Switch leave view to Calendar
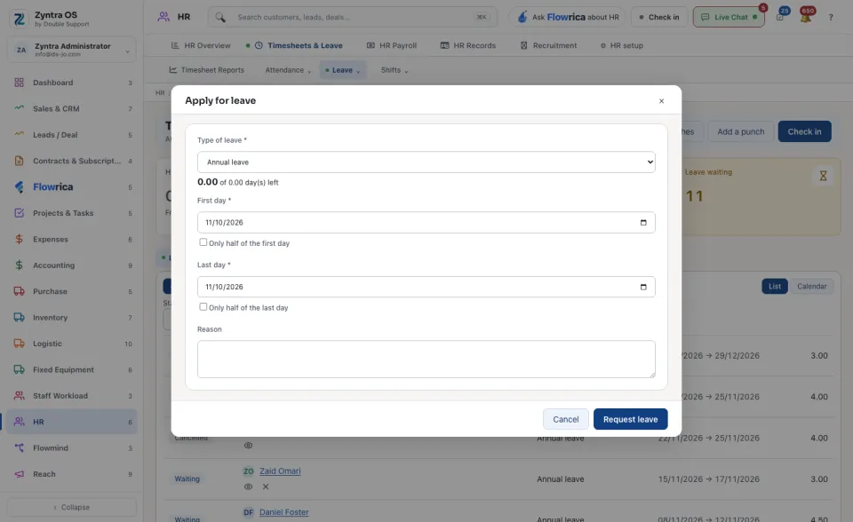 (x=811, y=286)
